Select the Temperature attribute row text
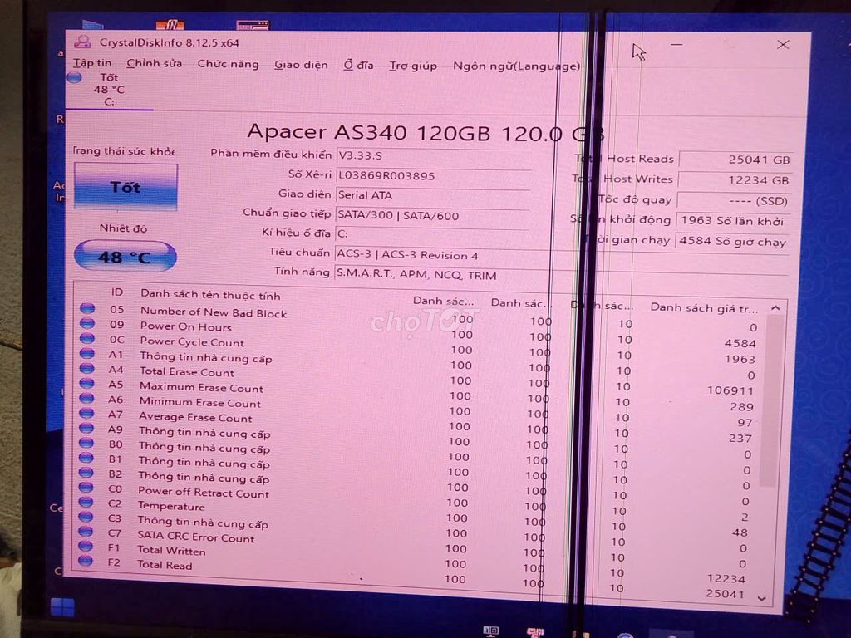The height and width of the screenshot is (638, 851). click(171, 506)
